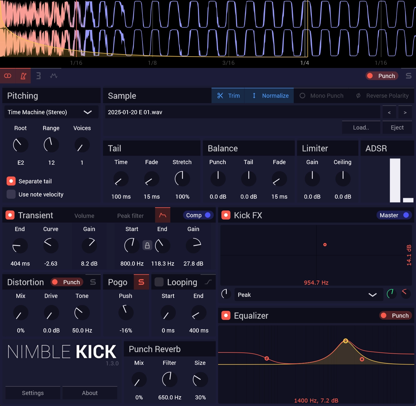Viewport: 416px width, 406px height.
Task: Click the waveform icon in top toolbar
Action: pos(54,76)
